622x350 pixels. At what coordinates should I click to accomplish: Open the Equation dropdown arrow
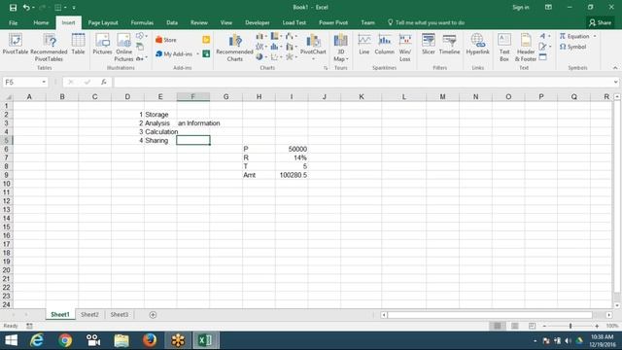point(595,36)
